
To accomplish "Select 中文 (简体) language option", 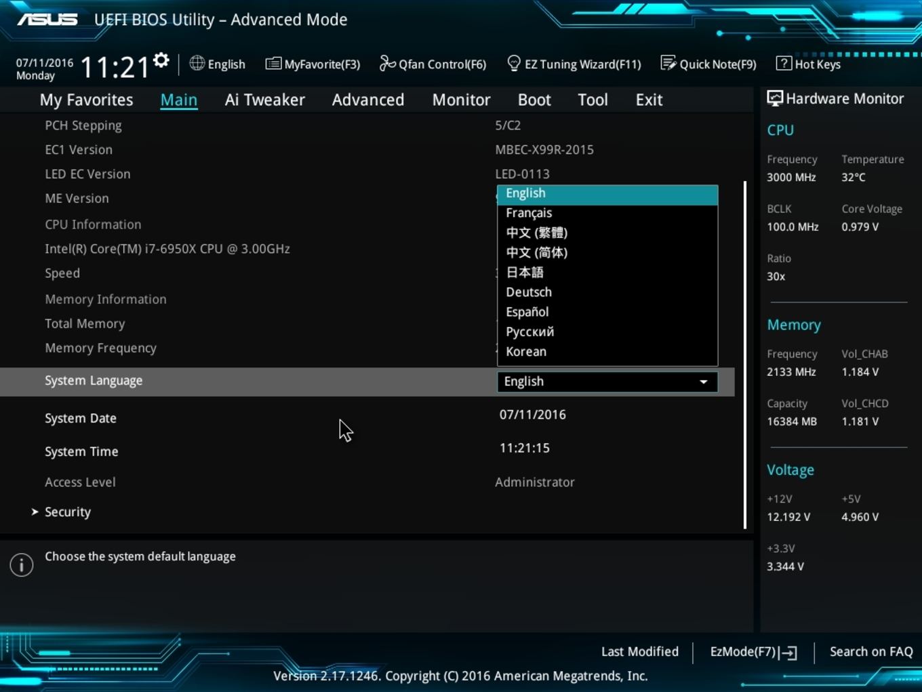I will click(x=607, y=252).
